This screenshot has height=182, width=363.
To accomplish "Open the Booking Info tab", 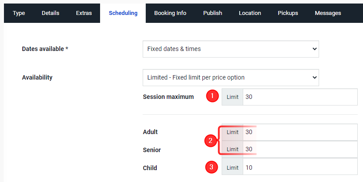I will coord(170,13).
